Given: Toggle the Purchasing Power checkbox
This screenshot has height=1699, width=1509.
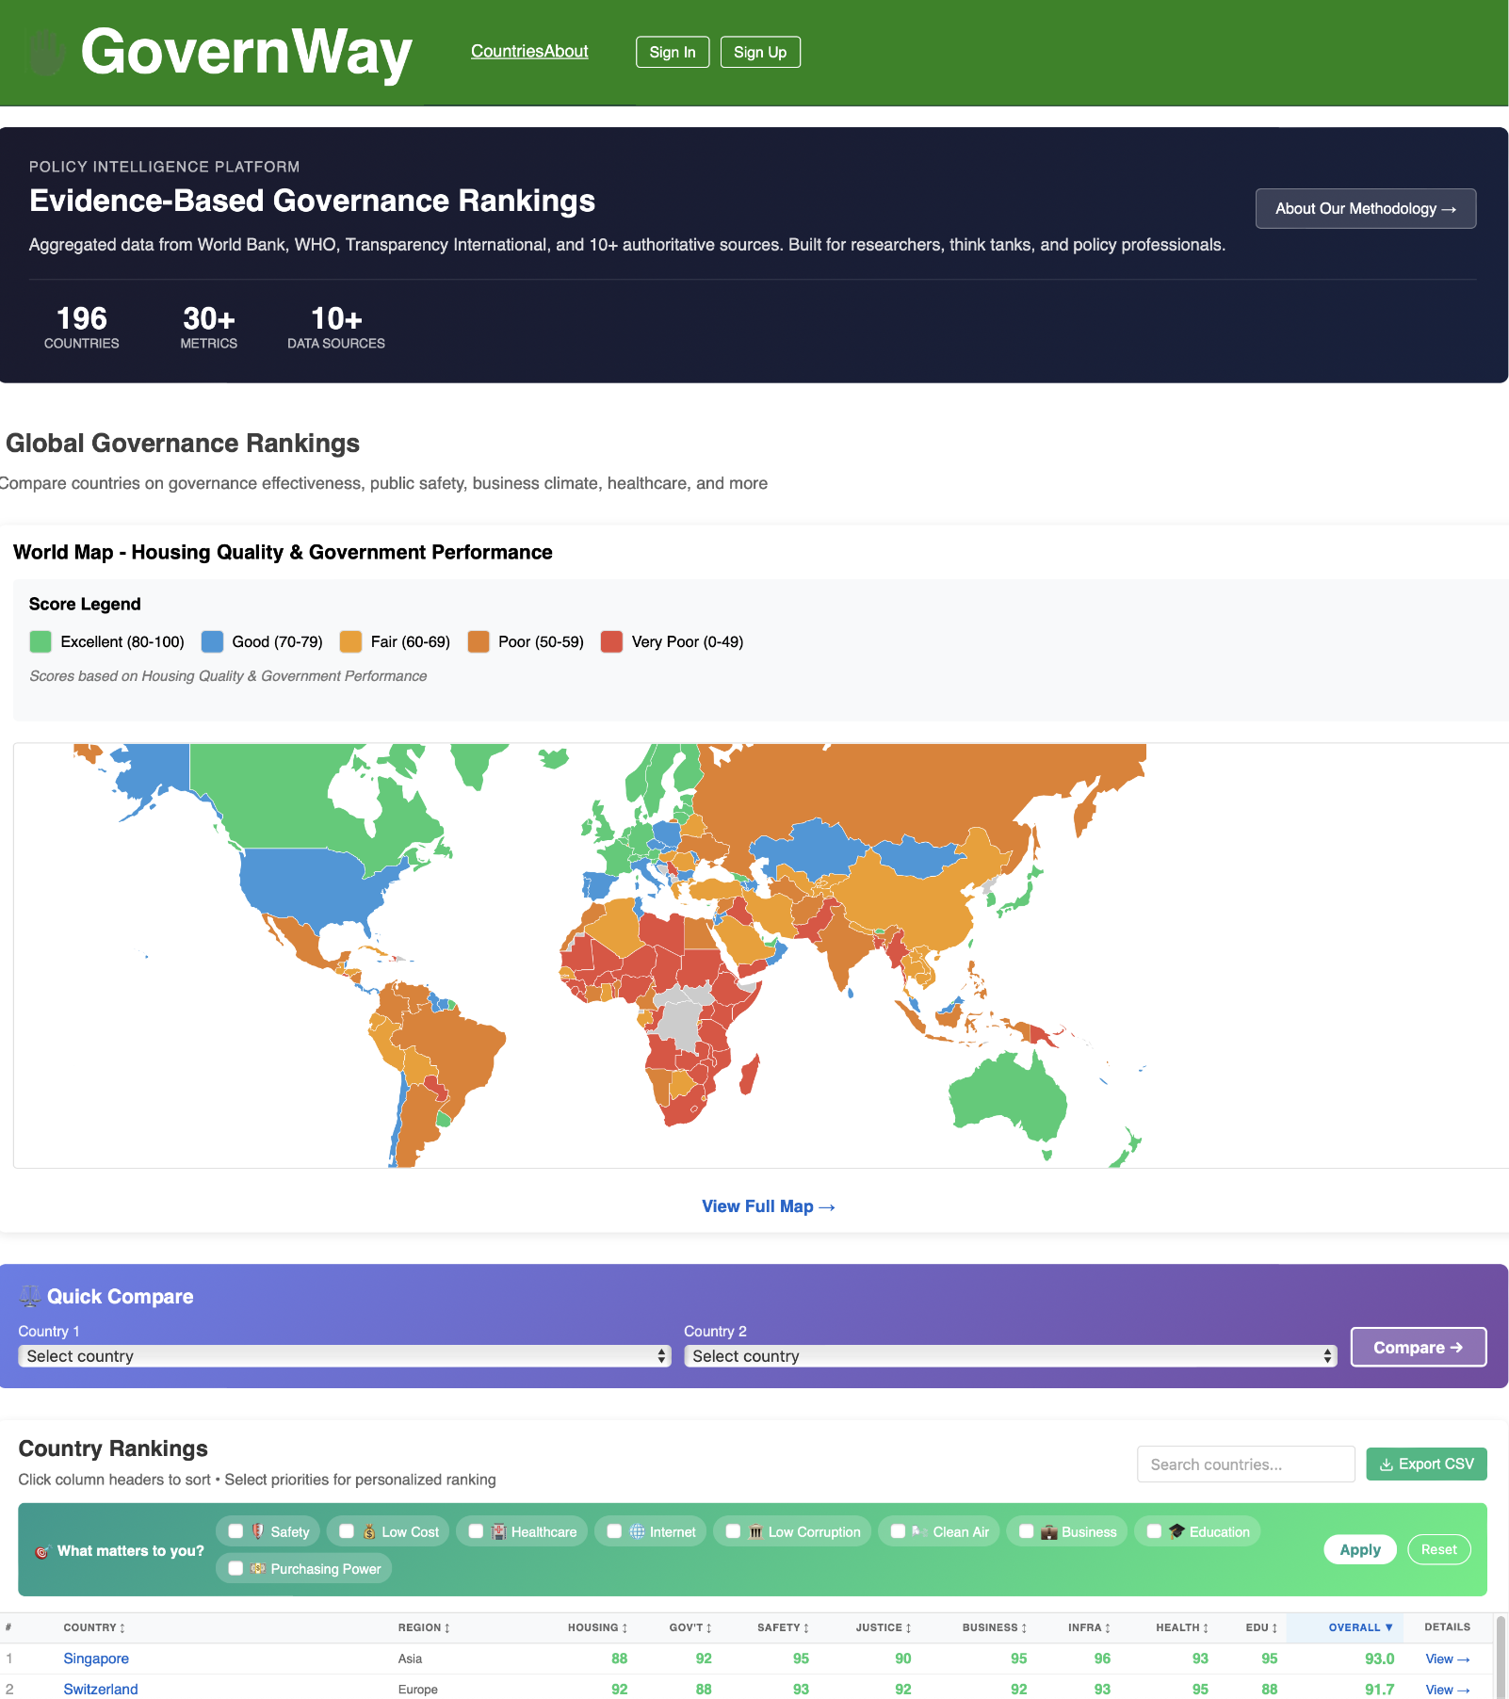Looking at the screenshot, I should coord(235,1568).
